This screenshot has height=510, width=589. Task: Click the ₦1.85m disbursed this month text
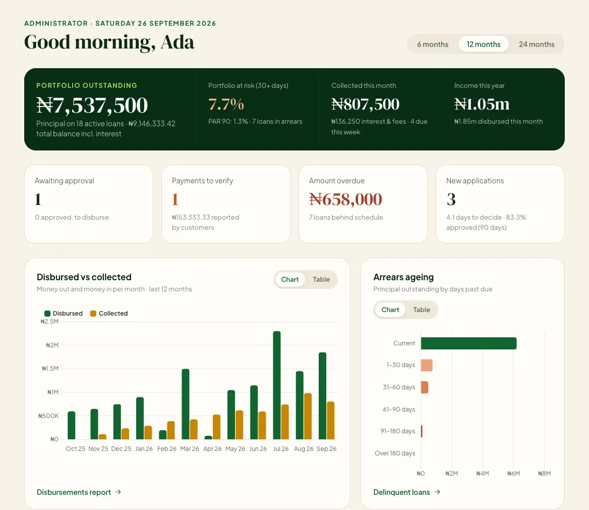click(x=498, y=122)
